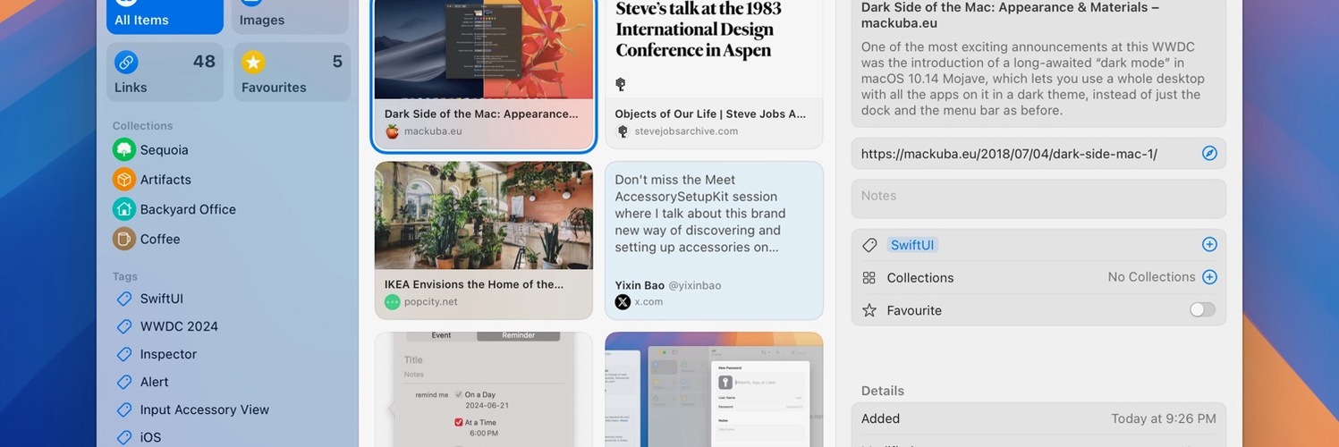Click the x.com site favicon
Screen dimensions: 1339x447
623,302
